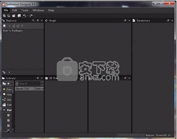Select the FxMap category in Library

coord(7,105)
